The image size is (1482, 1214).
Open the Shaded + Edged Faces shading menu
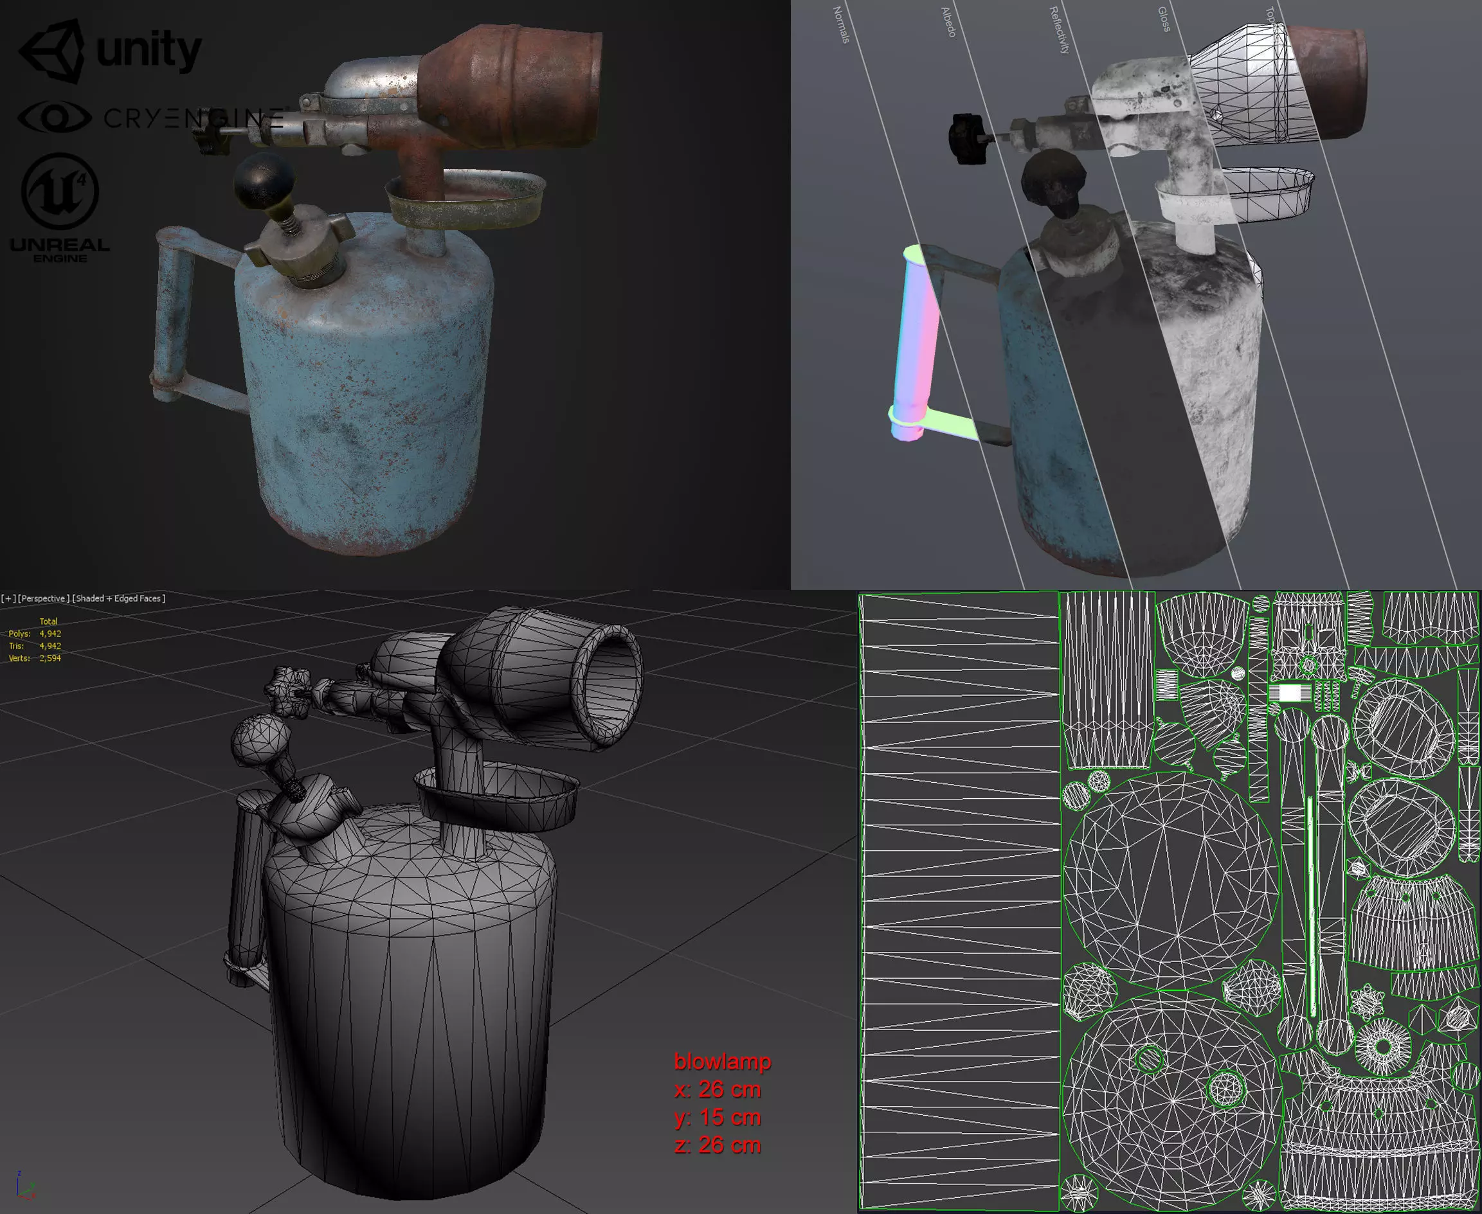[119, 598]
